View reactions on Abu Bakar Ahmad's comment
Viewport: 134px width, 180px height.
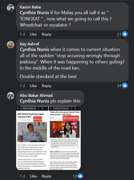78,176
